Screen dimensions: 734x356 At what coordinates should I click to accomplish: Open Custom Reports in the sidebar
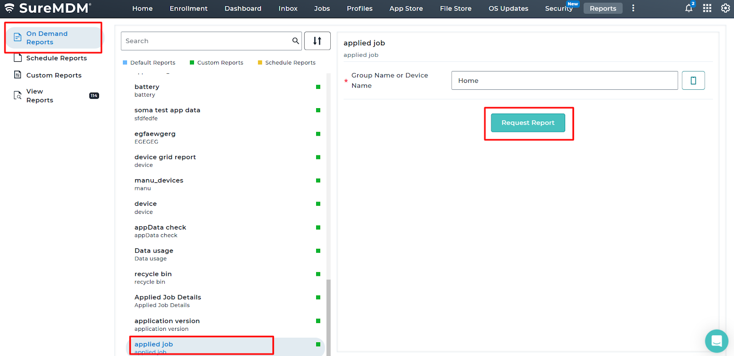[54, 75]
